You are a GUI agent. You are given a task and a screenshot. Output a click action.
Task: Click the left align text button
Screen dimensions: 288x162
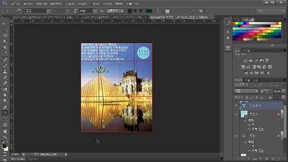[130, 11]
